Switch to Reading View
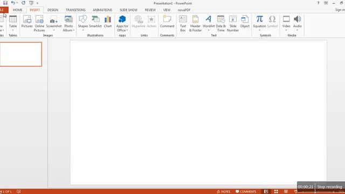The width and height of the screenshot is (345, 194). [286, 192]
